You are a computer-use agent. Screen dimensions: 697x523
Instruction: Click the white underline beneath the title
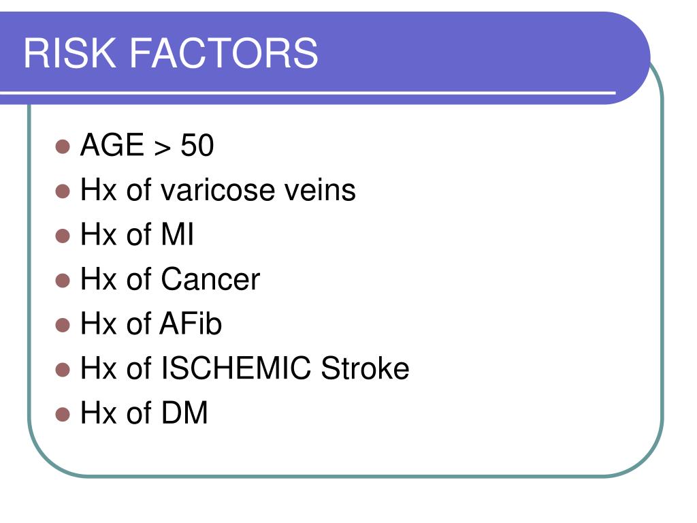(x=308, y=93)
